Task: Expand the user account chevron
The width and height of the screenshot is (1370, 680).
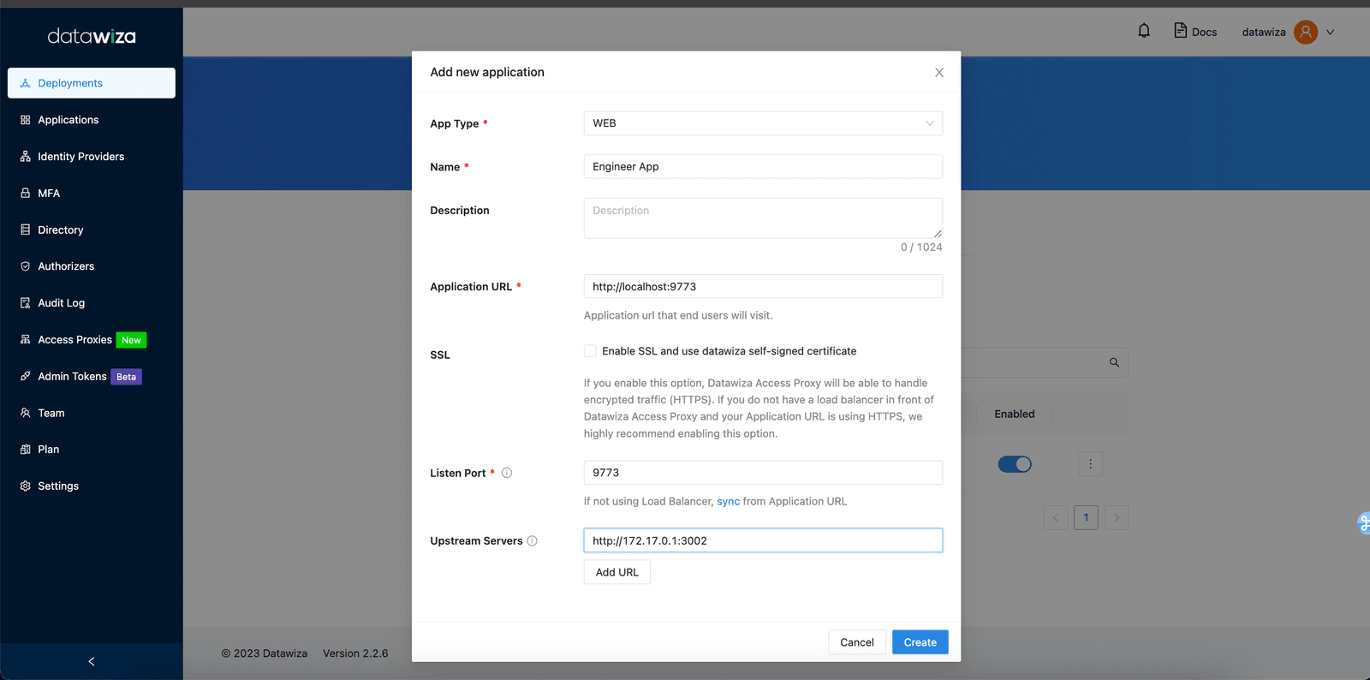Action: click(x=1331, y=32)
